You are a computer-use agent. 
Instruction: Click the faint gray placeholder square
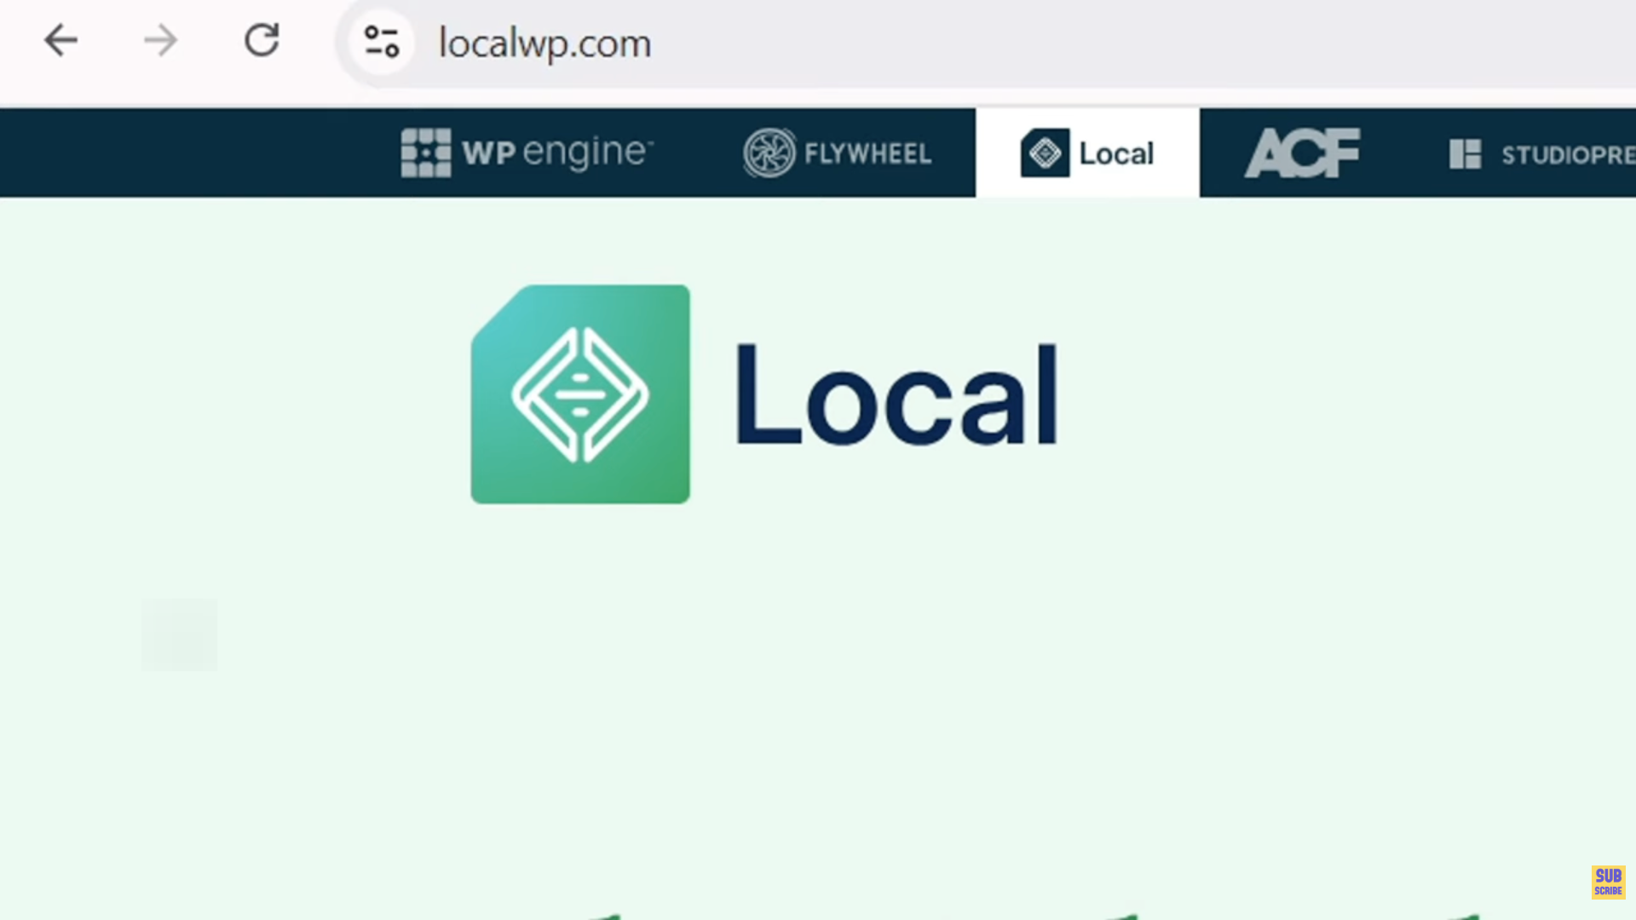pos(180,635)
